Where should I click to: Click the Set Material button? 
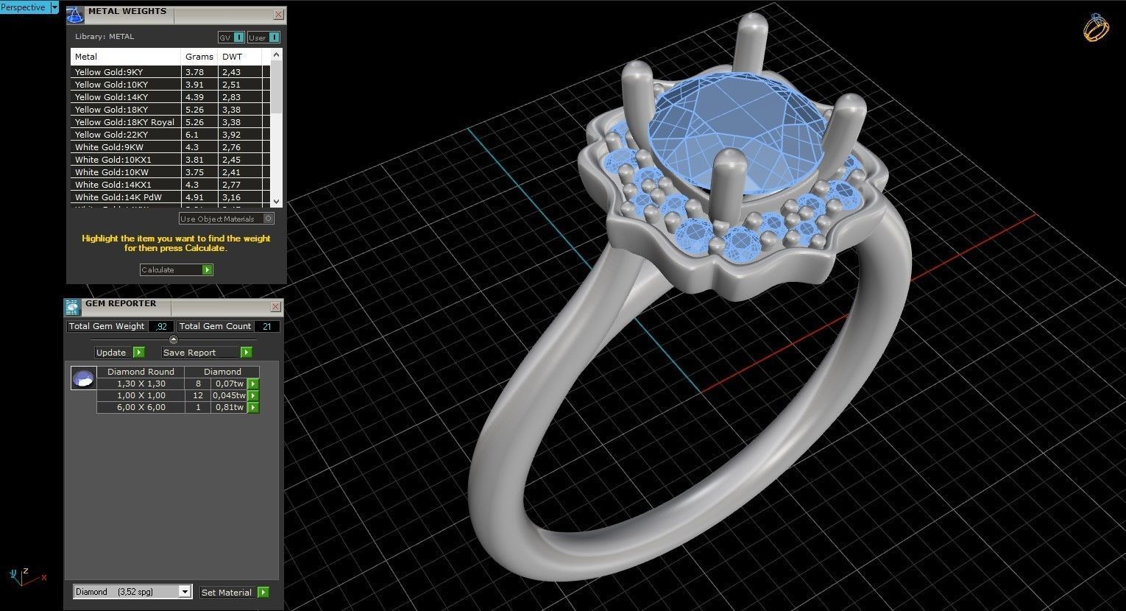(x=234, y=593)
